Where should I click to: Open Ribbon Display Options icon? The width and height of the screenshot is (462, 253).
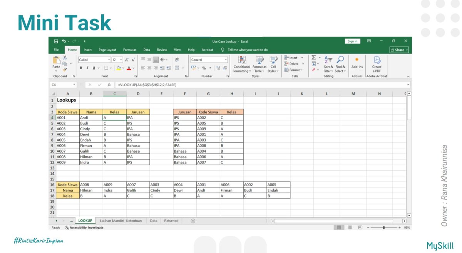coord(369,41)
